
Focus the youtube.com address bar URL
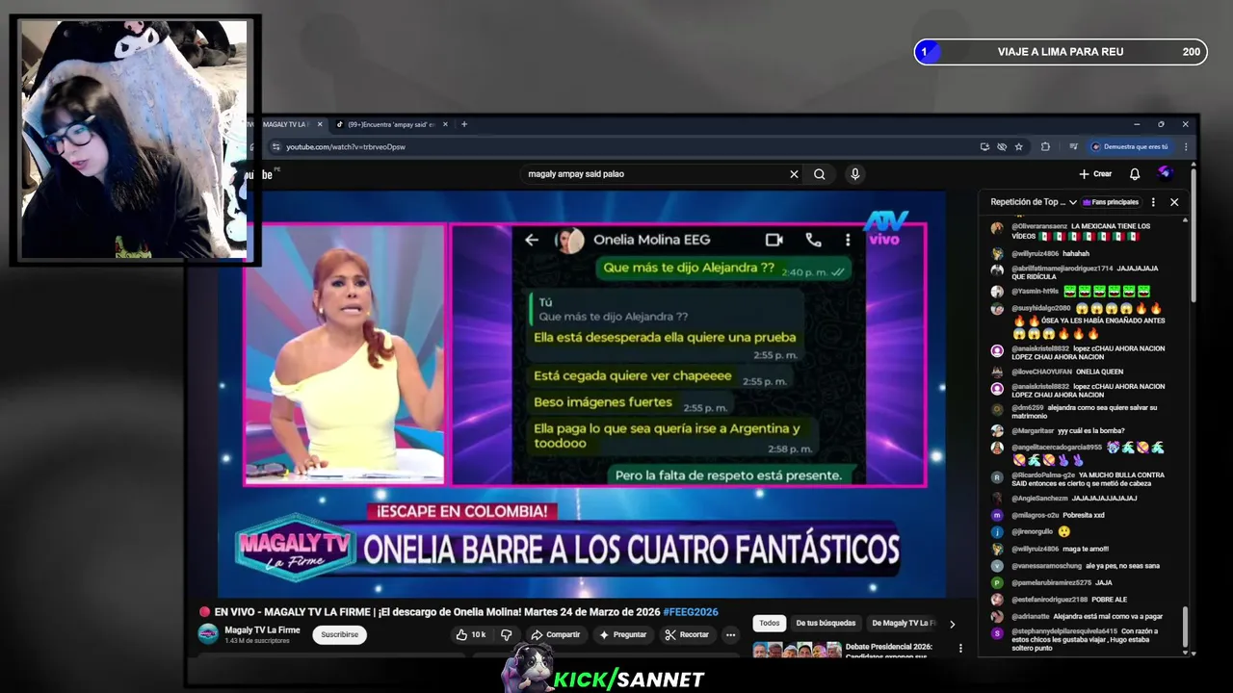pos(346,147)
